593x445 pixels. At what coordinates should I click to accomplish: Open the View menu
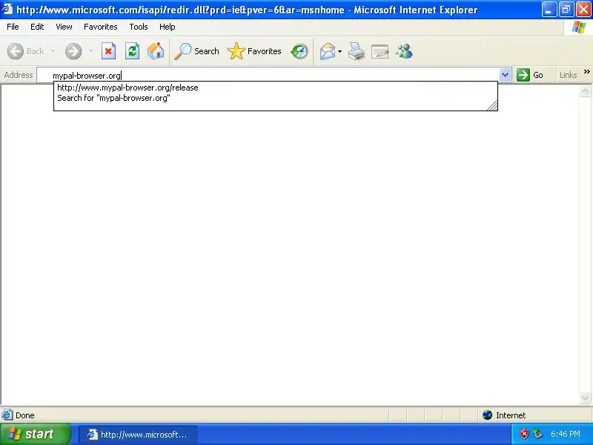coord(64,27)
